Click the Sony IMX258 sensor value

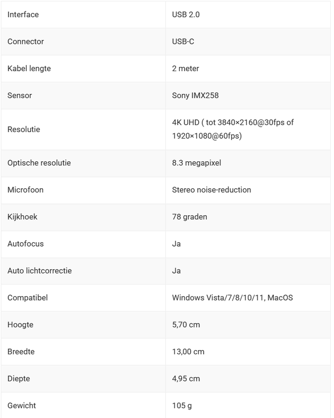coord(195,95)
